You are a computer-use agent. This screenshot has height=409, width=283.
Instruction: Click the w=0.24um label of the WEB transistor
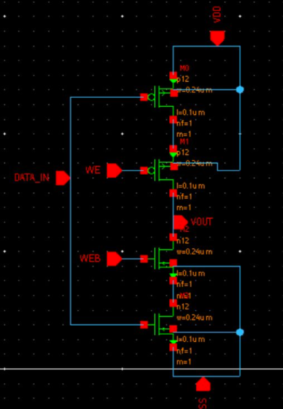tap(194, 252)
